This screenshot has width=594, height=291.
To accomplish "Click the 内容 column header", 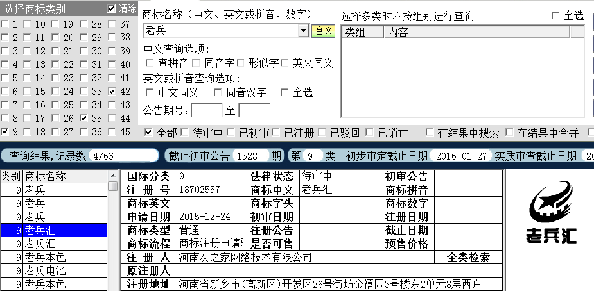I will click(x=476, y=33).
